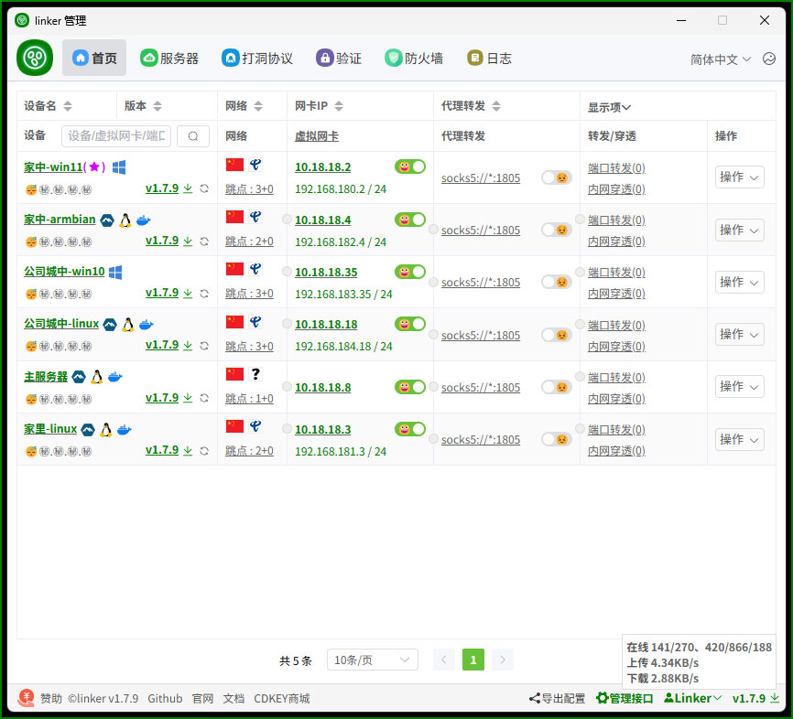Click the Github link in the footer

point(165,698)
